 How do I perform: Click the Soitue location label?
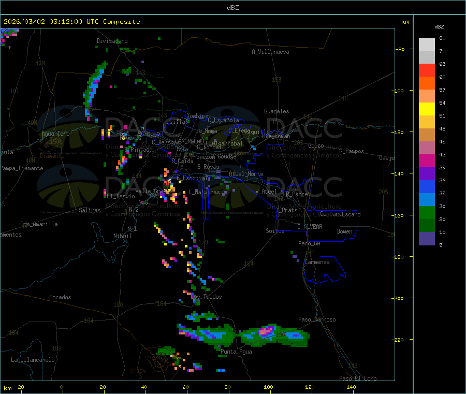point(275,231)
